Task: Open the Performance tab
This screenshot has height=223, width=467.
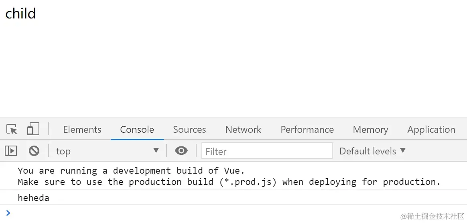Action: click(x=307, y=130)
